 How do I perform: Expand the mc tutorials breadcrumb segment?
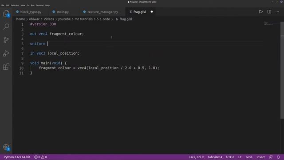[83, 19]
